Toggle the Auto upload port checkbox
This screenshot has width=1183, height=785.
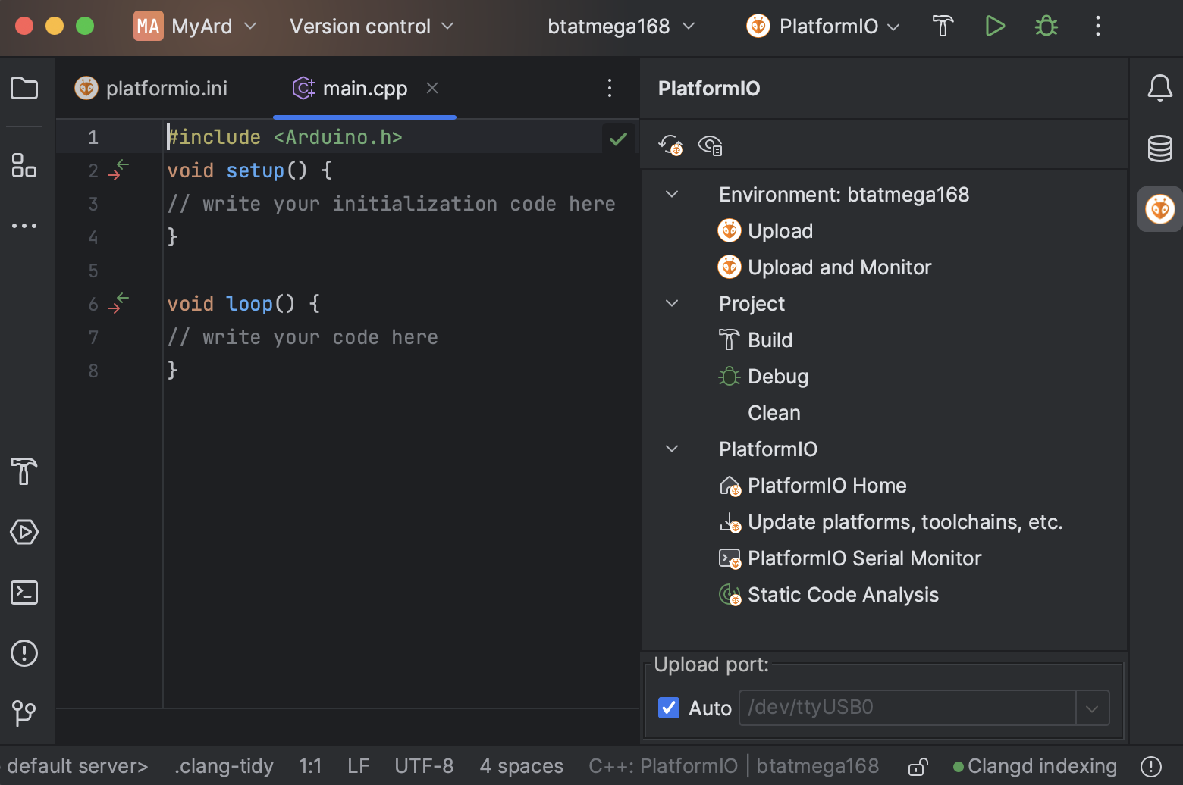pyautogui.click(x=669, y=708)
